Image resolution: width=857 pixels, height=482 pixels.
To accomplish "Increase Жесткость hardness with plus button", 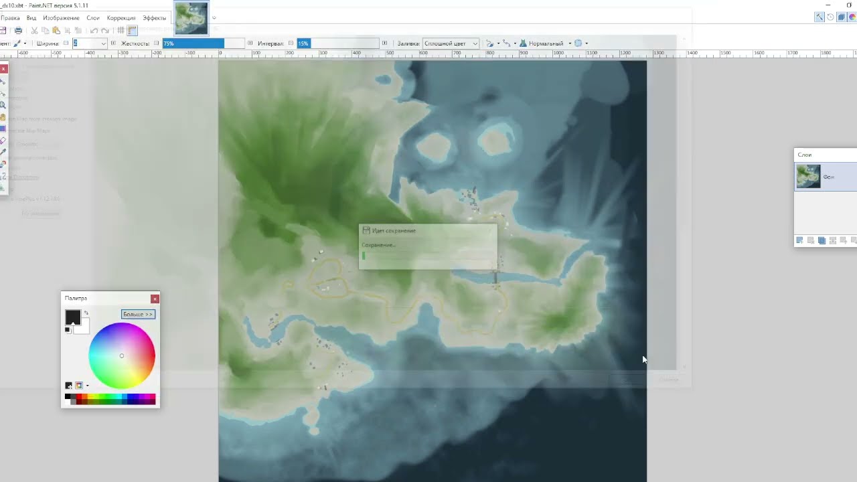I will coord(250,44).
